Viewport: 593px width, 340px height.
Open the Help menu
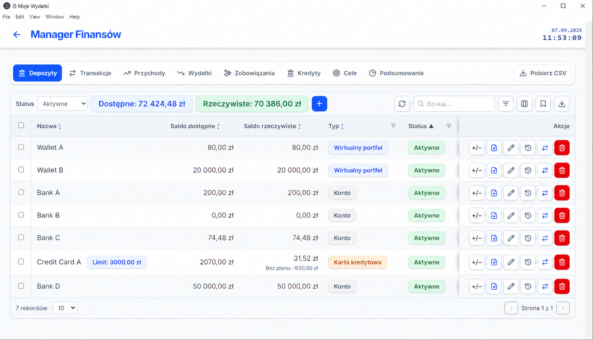[75, 17]
